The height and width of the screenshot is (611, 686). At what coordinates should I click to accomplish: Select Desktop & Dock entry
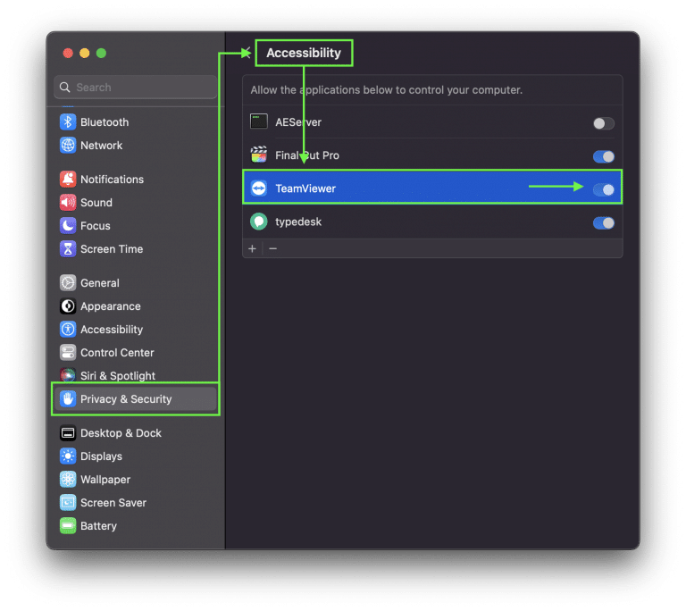click(136, 433)
